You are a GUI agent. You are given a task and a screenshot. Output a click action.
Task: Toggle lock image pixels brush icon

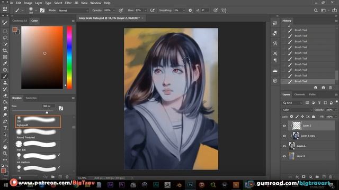[x=297, y=117]
